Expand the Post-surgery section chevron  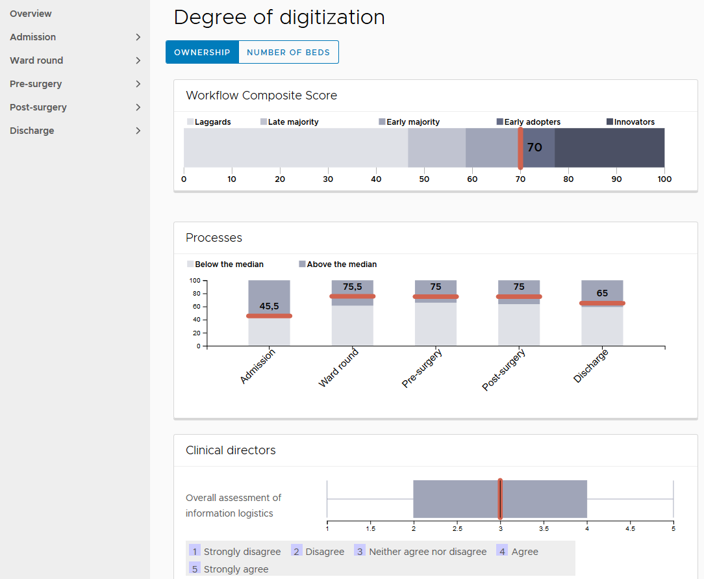pyautogui.click(x=138, y=107)
